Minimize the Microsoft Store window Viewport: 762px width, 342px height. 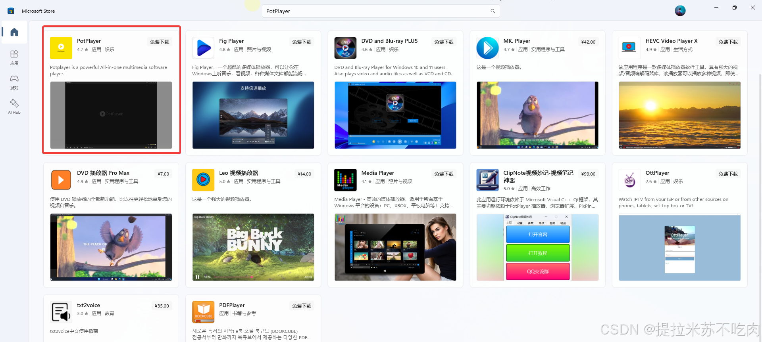tap(716, 8)
